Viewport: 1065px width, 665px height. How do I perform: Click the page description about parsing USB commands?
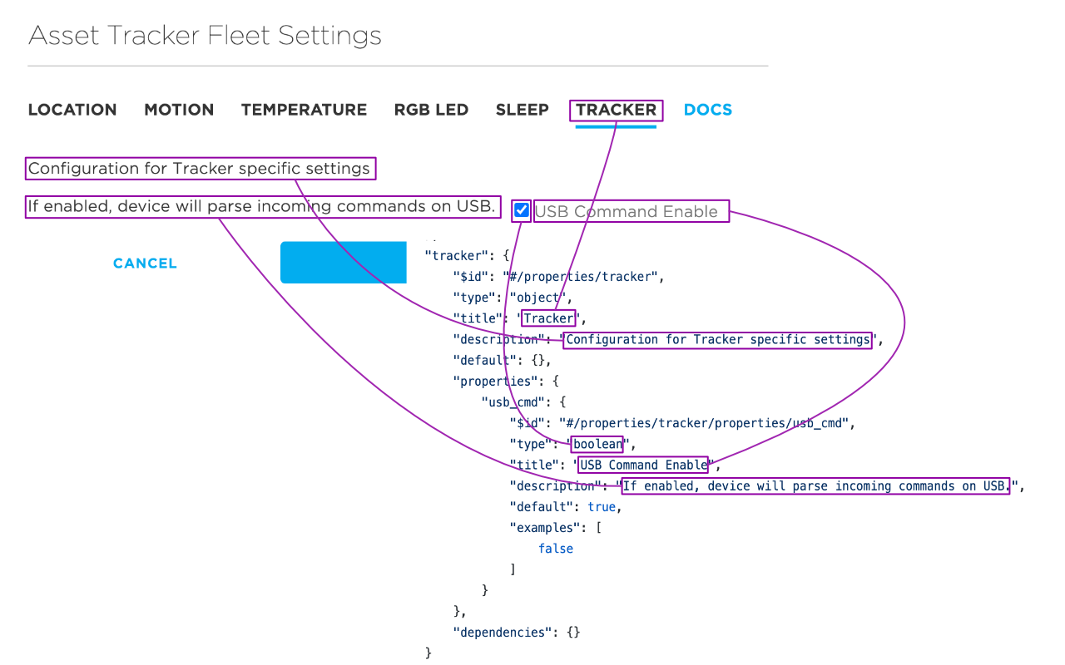[x=262, y=206]
